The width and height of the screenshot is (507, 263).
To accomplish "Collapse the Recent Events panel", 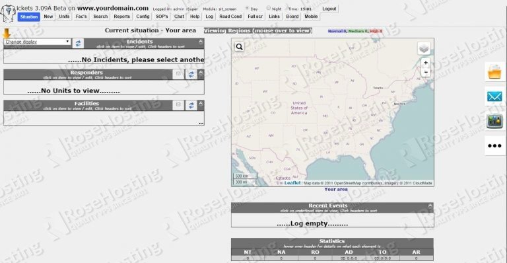I will [x=430, y=206].
